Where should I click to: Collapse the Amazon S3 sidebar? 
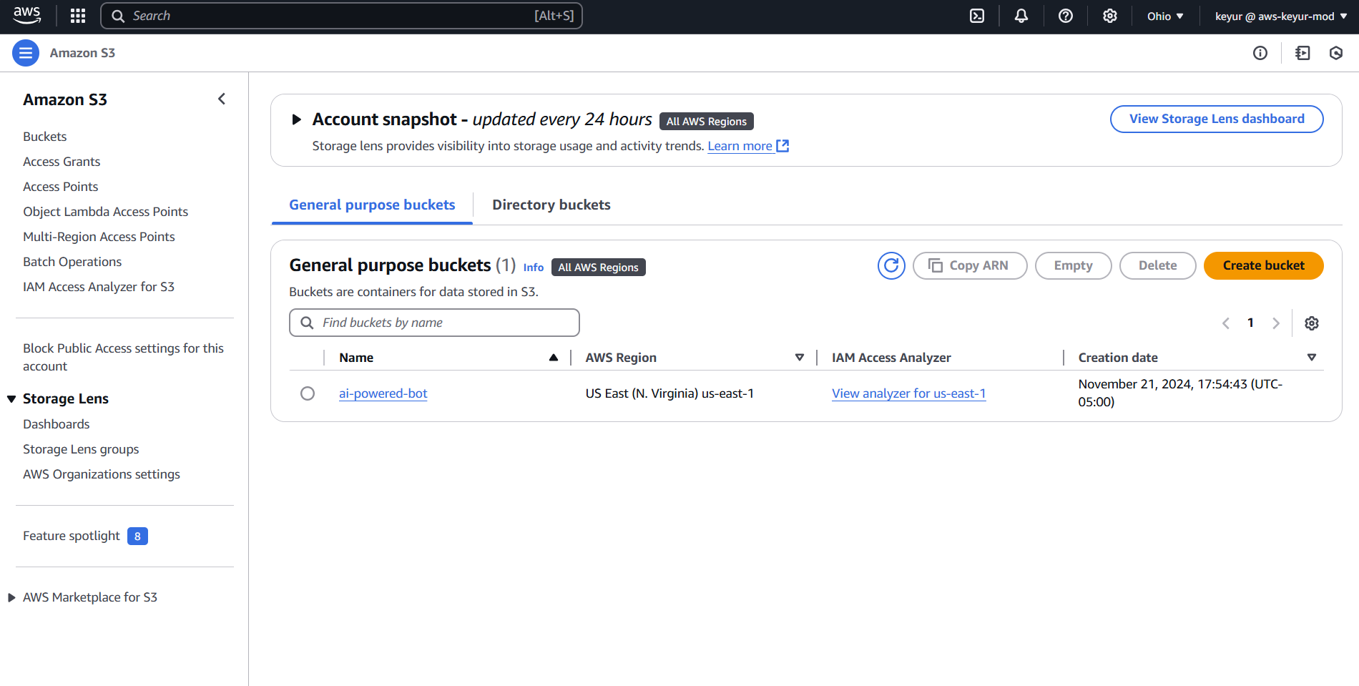click(x=222, y=99)
